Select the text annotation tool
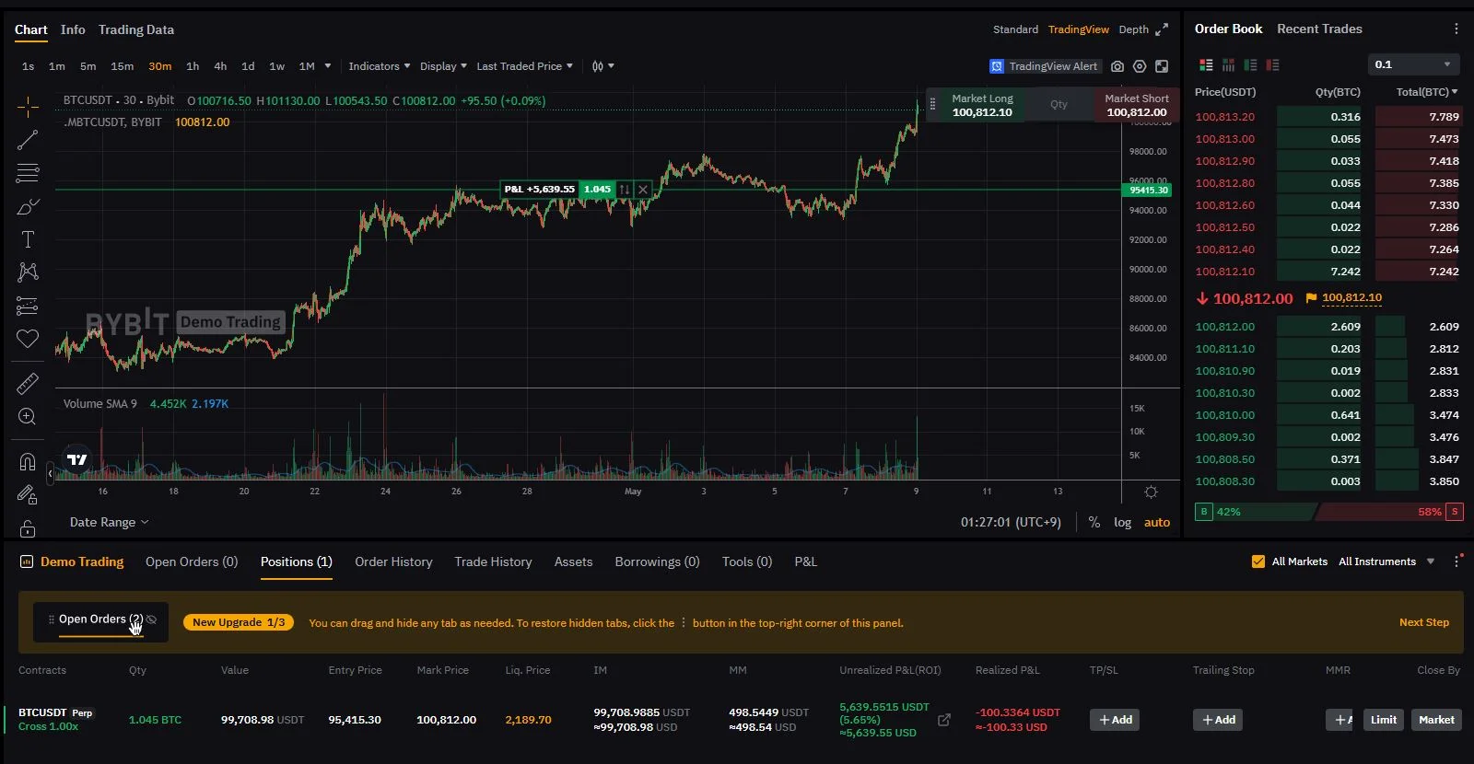This screenshot has height=764, width=1474. coord(28,239)
